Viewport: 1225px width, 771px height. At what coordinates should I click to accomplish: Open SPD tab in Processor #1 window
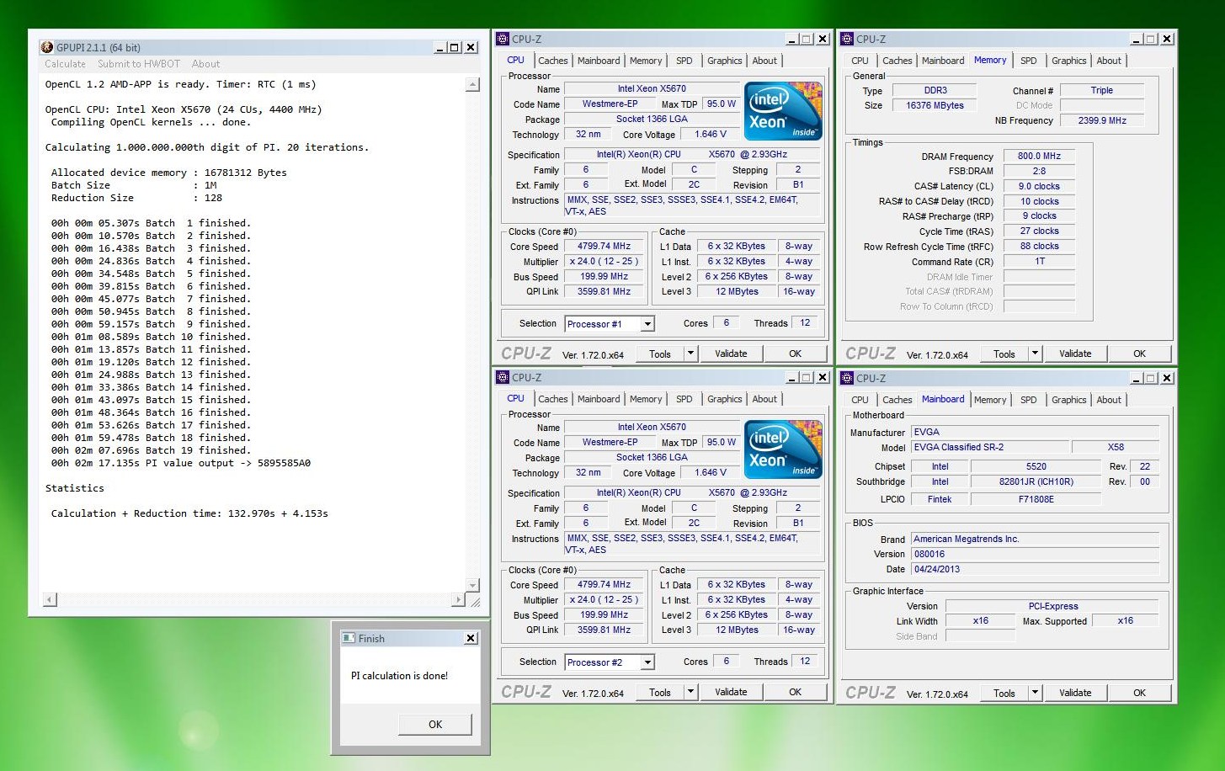(684, 61)
